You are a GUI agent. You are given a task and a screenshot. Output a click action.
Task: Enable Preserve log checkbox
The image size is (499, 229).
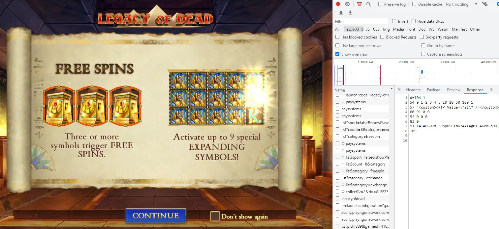(x=380, y=4)
